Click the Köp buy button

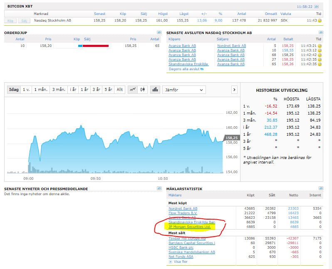(x=10, y=21)
